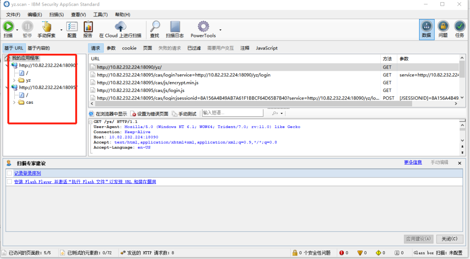470x259 pixels.
Task: Click the 应用建议(A) button
Action: 419,239
